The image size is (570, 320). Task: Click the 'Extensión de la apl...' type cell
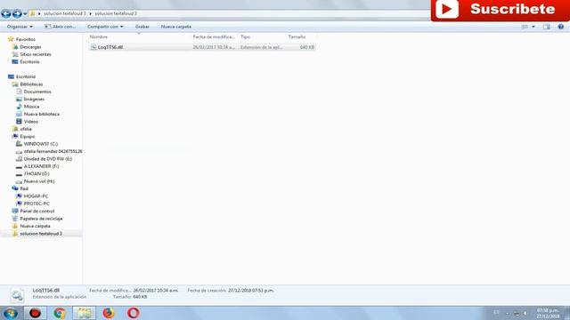click(261, 47)
